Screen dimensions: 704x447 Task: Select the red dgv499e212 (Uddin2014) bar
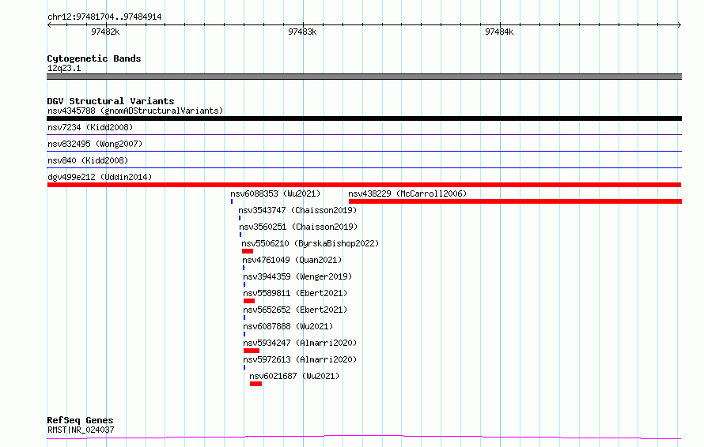364,185
